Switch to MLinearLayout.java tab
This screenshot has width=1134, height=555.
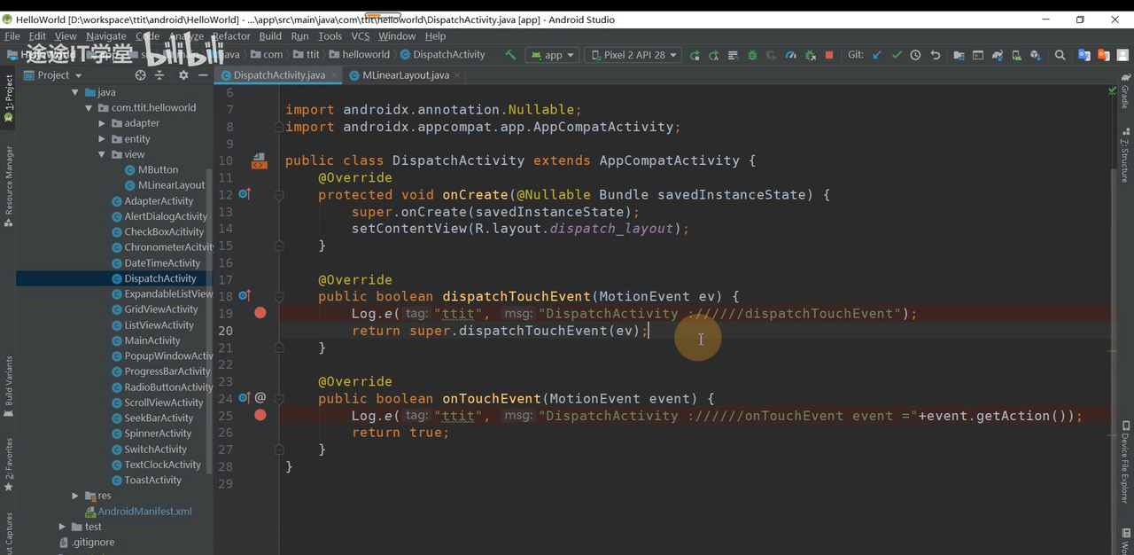405,75
